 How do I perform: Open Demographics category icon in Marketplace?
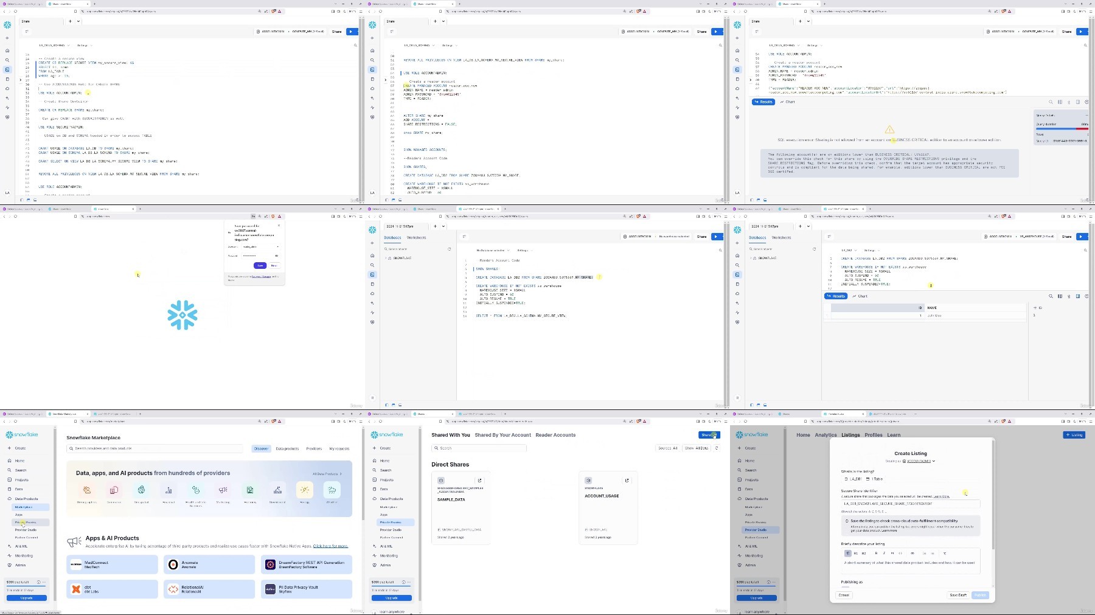(x=87, y=490)
